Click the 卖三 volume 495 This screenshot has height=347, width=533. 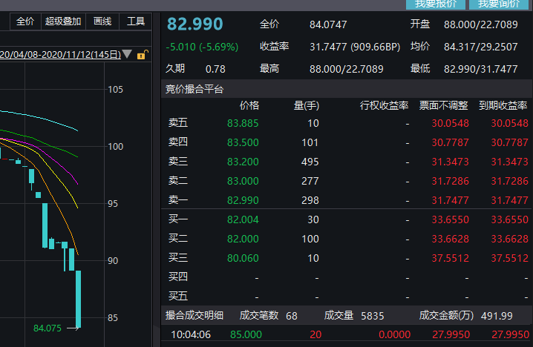click(310, 162)
